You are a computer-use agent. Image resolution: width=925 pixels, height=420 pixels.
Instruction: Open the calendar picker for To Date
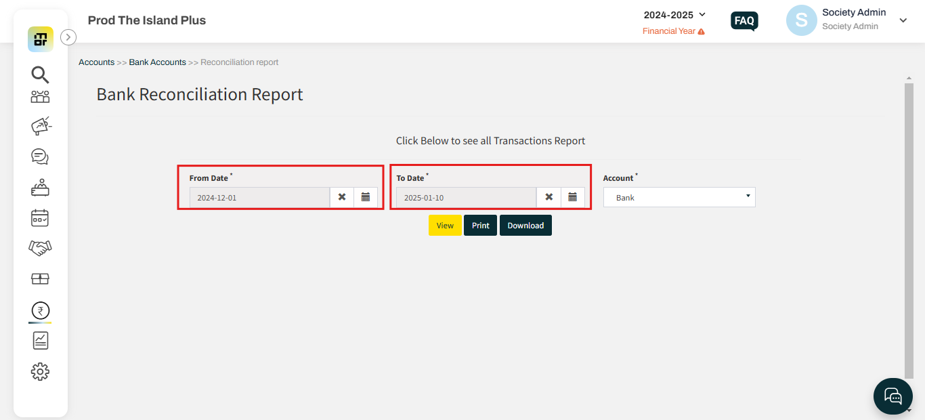(x=572, y=197)
